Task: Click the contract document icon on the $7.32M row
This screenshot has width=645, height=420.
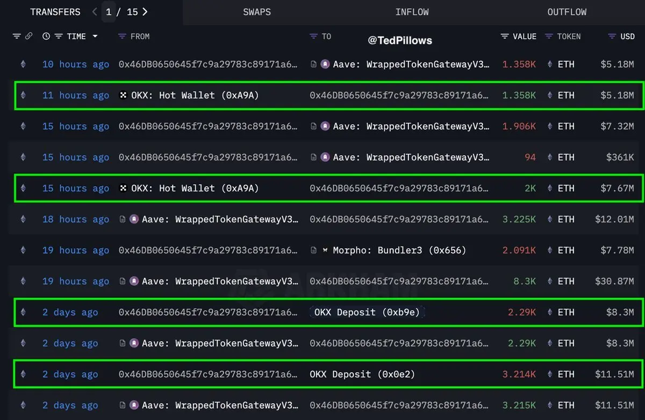Action: click(314, 127)
